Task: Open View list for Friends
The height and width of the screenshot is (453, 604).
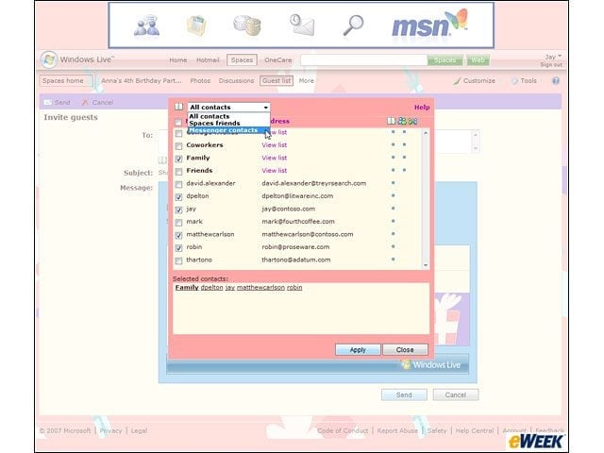Action: tap(275, 171)
